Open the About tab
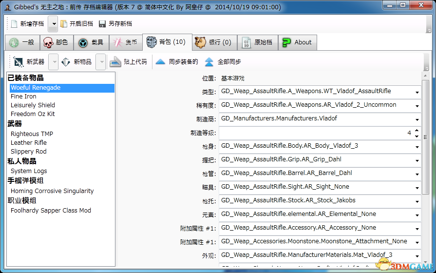This screenshot has height=273, width=436. point(298,42)
